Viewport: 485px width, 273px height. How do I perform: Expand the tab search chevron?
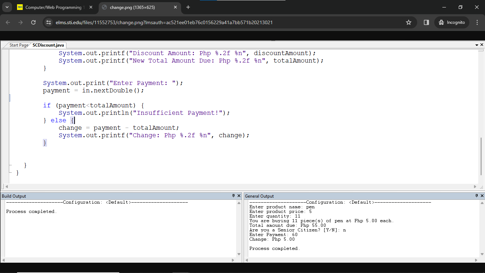(7, 7)
